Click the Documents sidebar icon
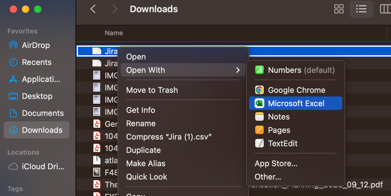The width and height of the screenshot is (391, 196). click(x=13, y=113)
